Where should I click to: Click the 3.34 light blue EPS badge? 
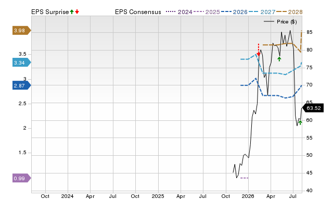coord(22,63)
